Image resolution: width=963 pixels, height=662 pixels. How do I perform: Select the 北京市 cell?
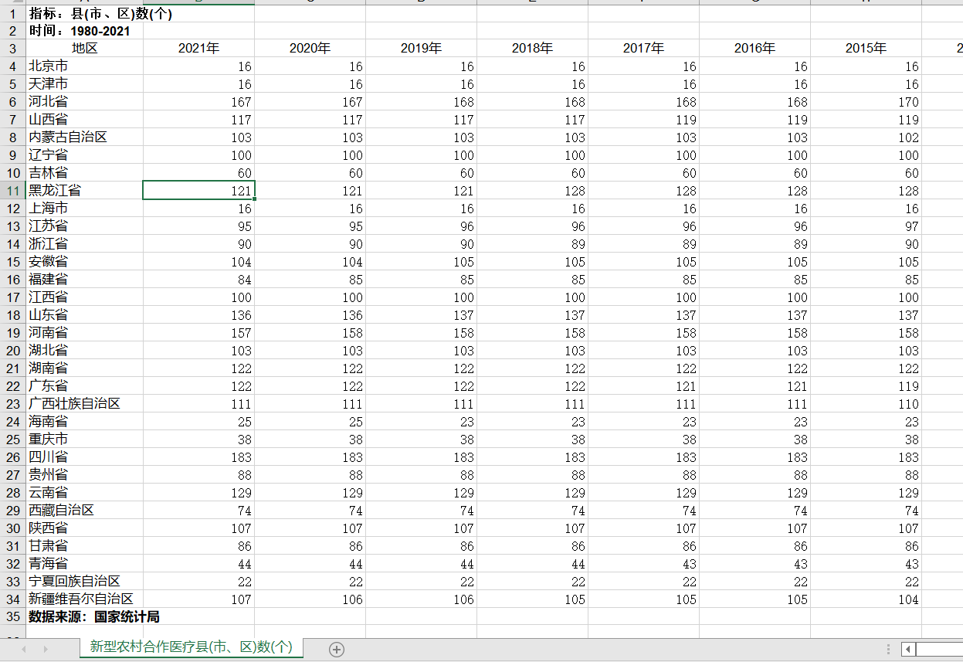click(85, 66)
